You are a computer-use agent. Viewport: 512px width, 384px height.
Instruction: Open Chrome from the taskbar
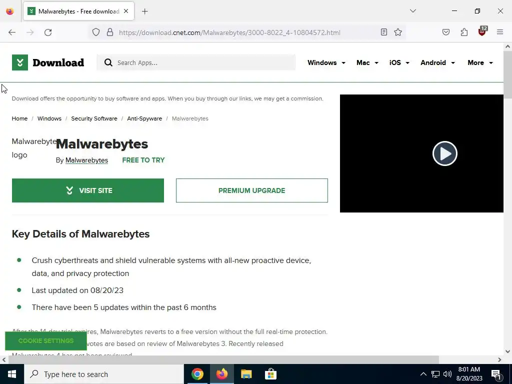[x=197, y=374]
